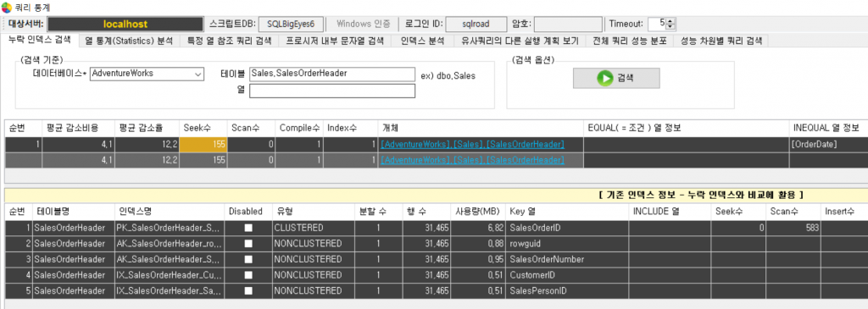Click the sqlroad login ID field
868x309 pixels.
pos(476,25)
